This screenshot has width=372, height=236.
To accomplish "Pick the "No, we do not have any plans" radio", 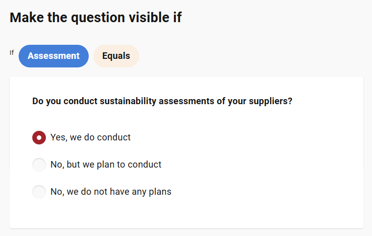I will pyautogui.click(x=39, y=192).
